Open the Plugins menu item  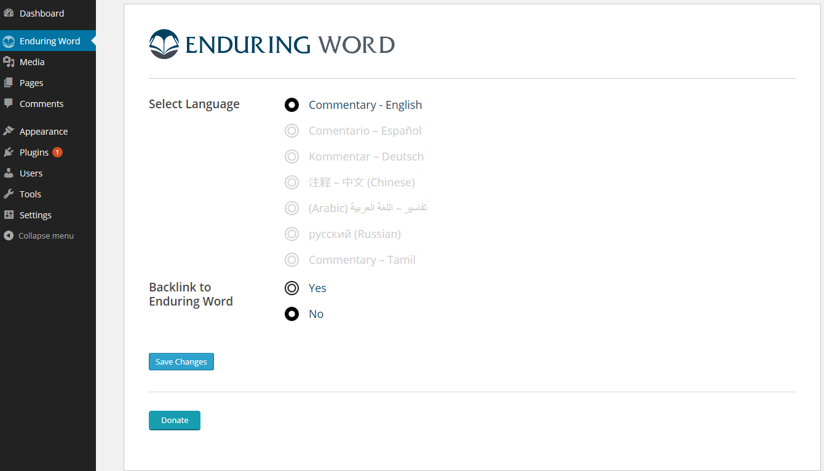48,152
